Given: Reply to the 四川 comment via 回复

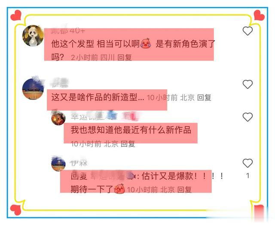Looking at the screenshot, I should (x=124, y=57).
